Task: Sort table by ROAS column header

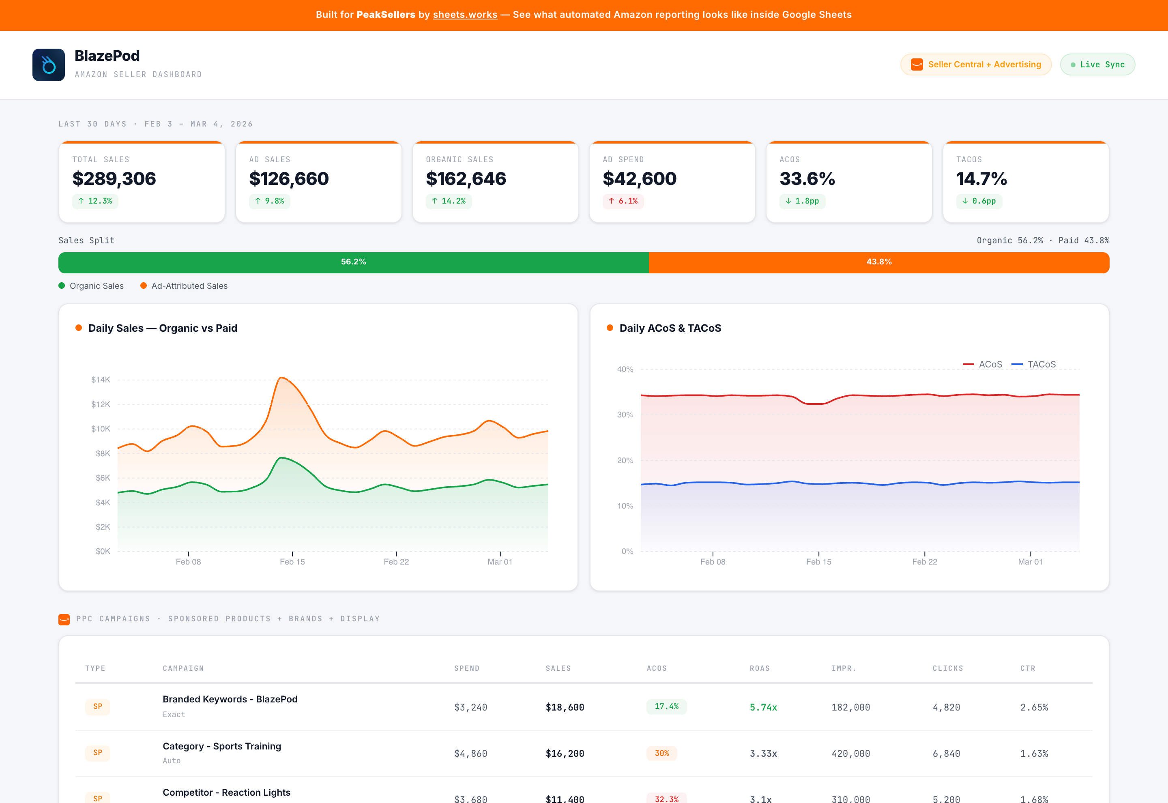Action: click(760, 668)
